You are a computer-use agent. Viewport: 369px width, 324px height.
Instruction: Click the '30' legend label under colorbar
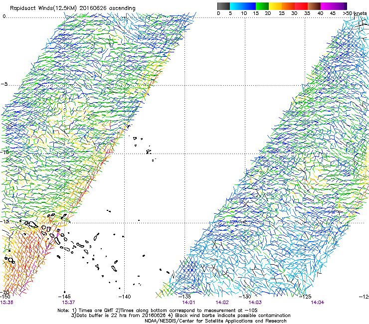(294, 13)
